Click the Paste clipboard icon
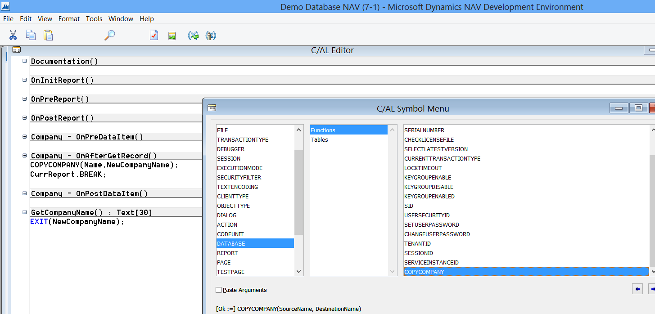This screenshot has height=314, width=655. pyautogui.click(x=48, y=35)
